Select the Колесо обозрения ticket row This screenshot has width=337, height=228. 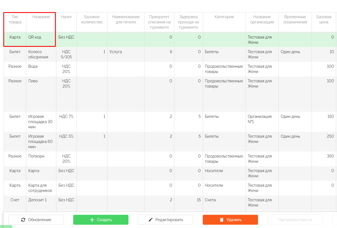tap(38, 54)
